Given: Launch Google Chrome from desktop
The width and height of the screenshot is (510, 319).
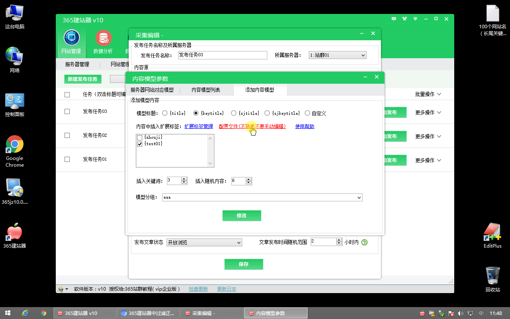Looking at the screenshot, I should point(15,152).
